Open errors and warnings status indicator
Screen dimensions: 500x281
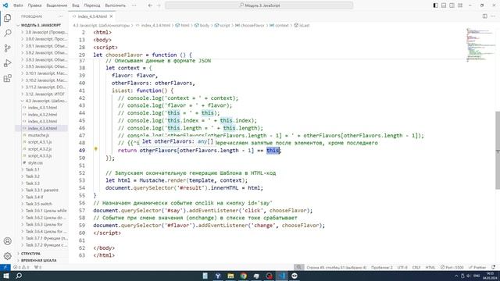[21, 267]
